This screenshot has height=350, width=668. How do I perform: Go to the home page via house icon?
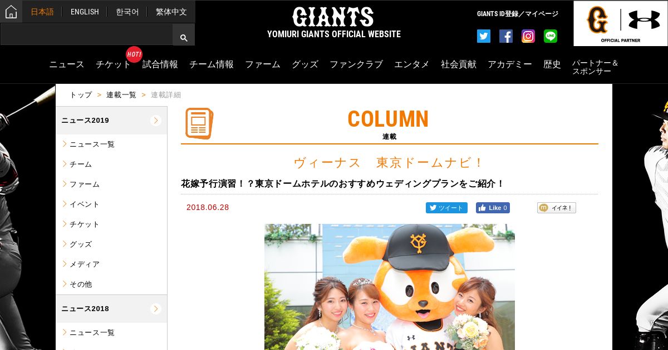point(11,12)
